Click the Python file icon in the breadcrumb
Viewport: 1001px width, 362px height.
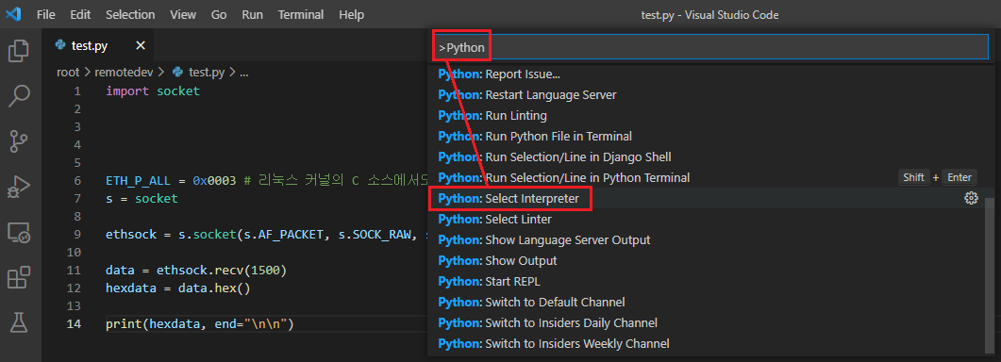[178, 73]
